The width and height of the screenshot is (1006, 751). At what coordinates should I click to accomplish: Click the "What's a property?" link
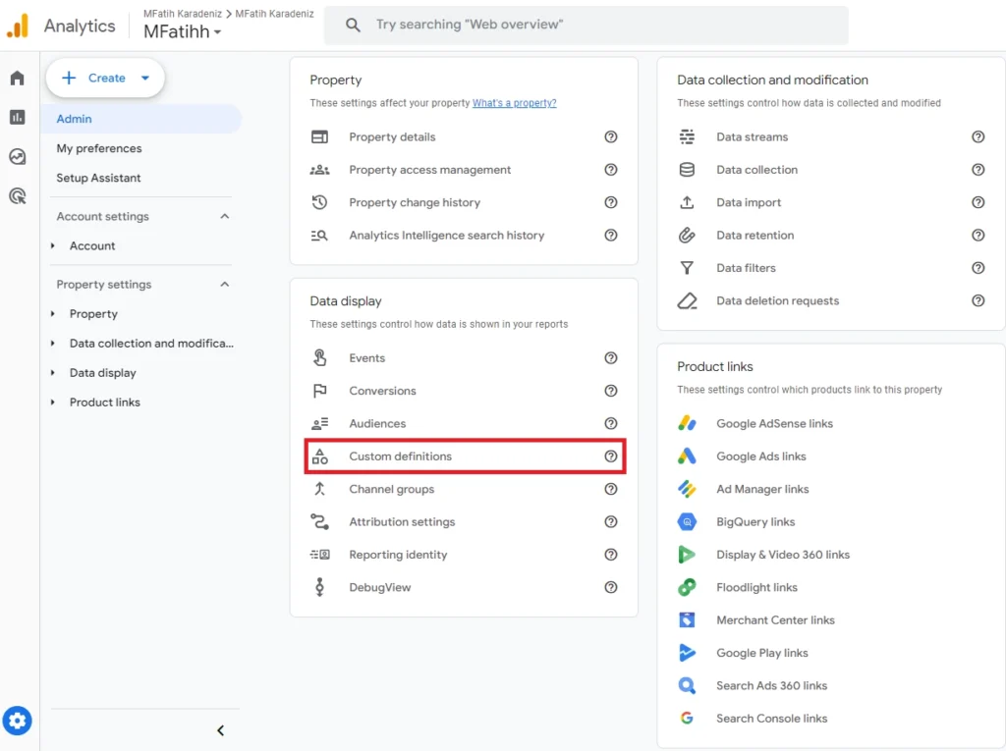[x=514, y=103]
